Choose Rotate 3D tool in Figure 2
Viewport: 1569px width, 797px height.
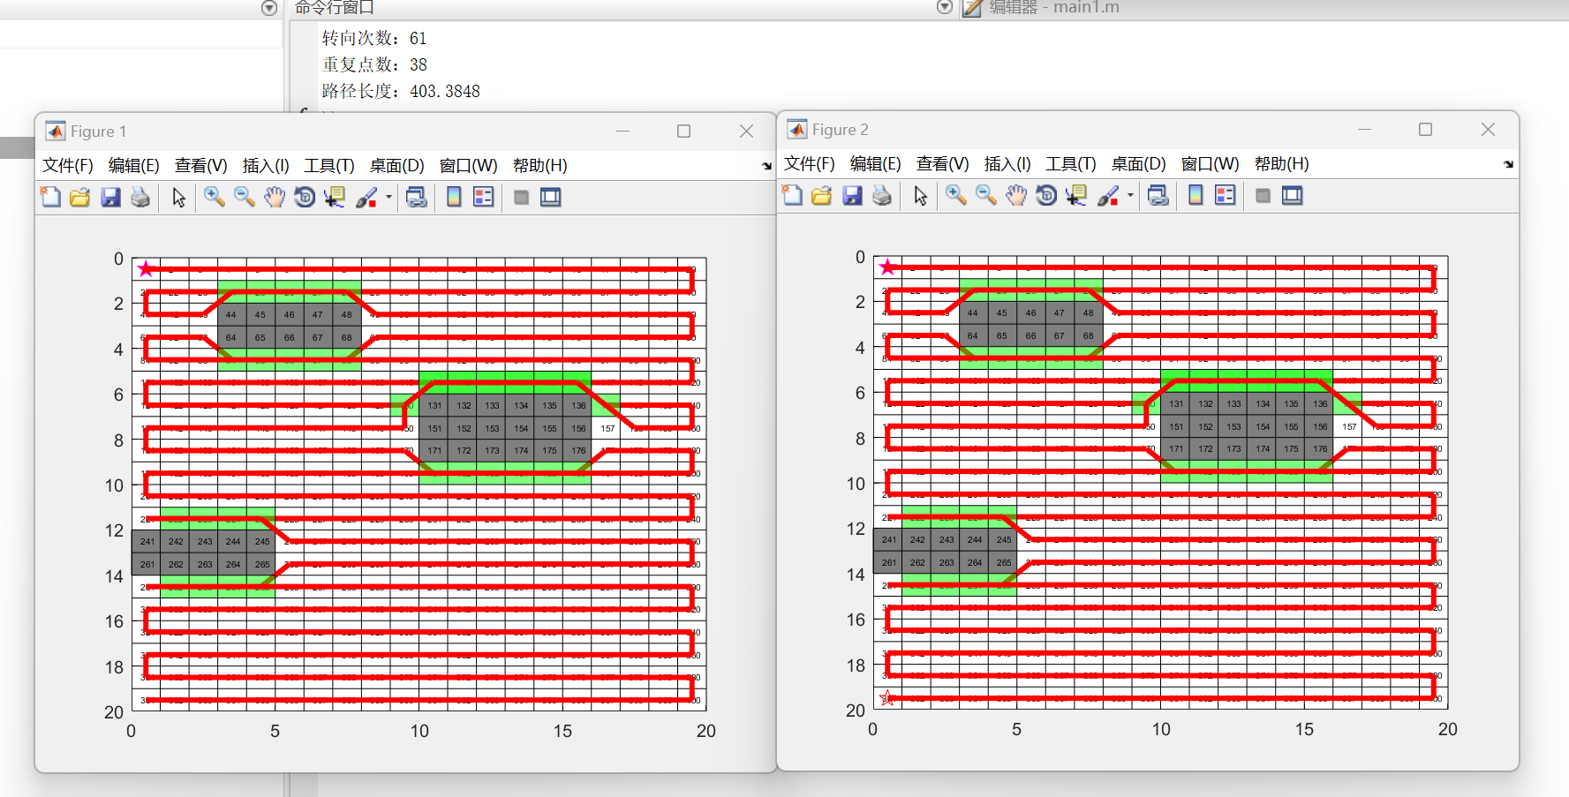coord(1046,195)
